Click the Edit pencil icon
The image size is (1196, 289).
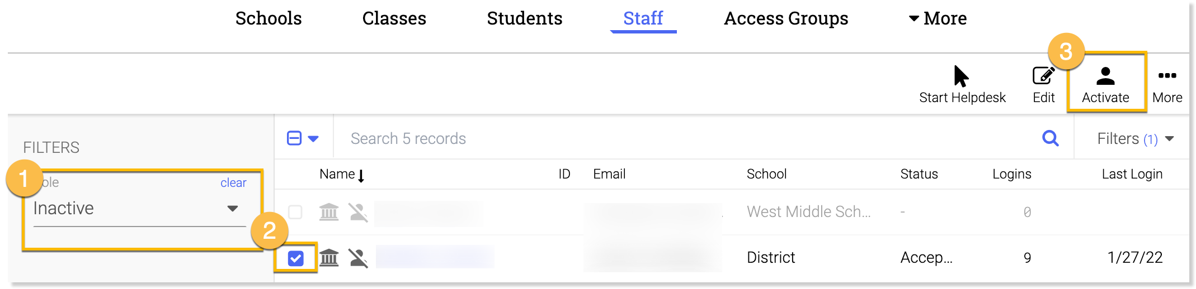pos(1043,76)
